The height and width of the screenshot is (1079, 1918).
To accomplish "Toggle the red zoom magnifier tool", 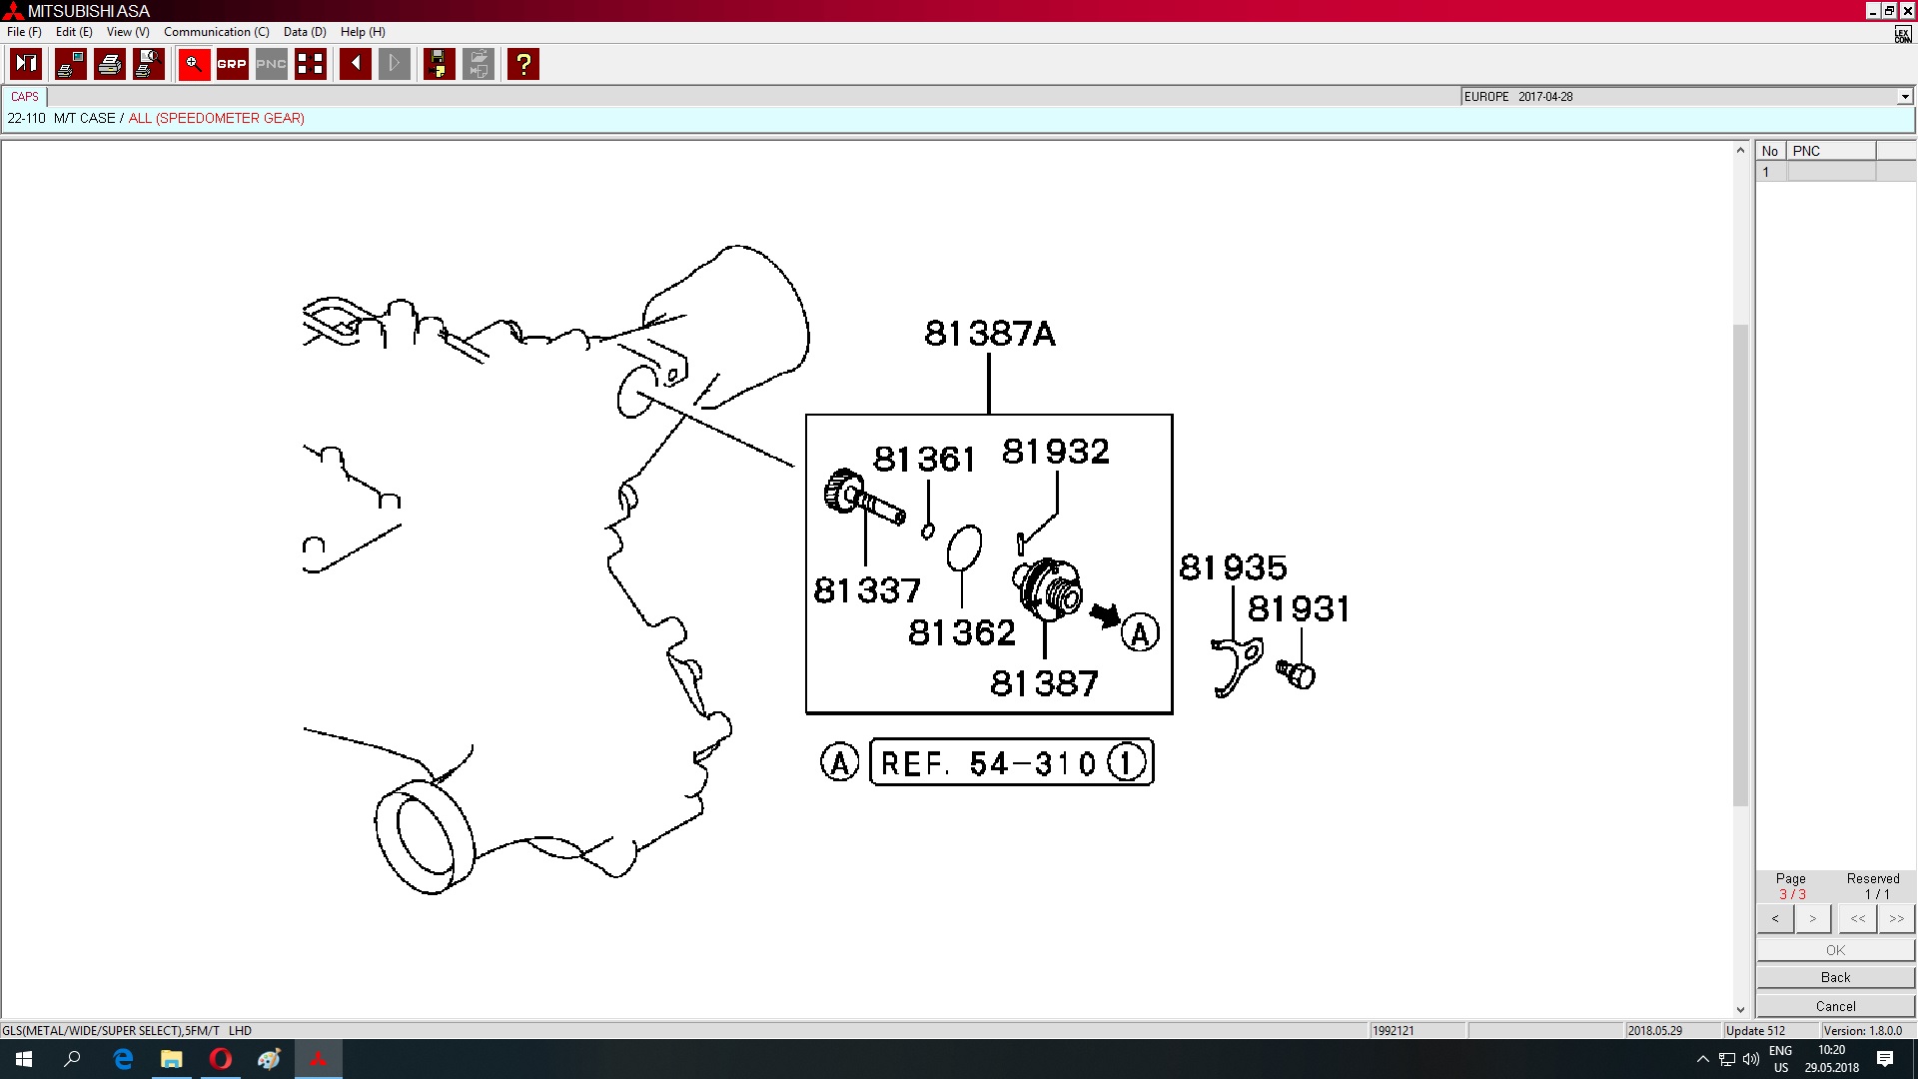I will 194,64.
